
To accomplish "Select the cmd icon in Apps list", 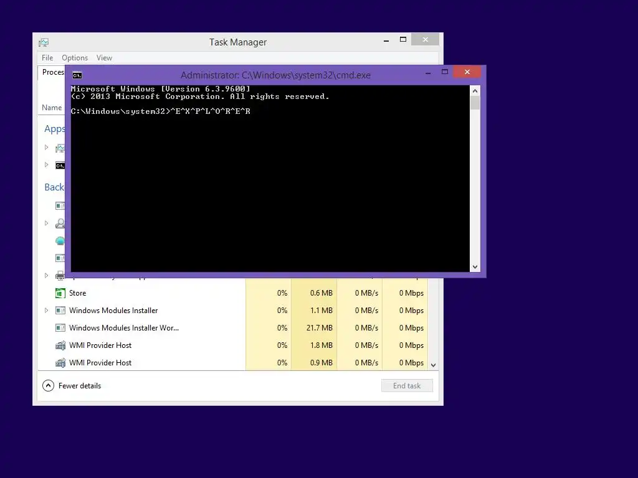I will tap(60, 166).
